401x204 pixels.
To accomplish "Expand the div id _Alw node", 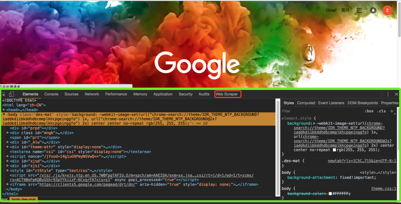I will pyautogui.click(x=8, y=142).
